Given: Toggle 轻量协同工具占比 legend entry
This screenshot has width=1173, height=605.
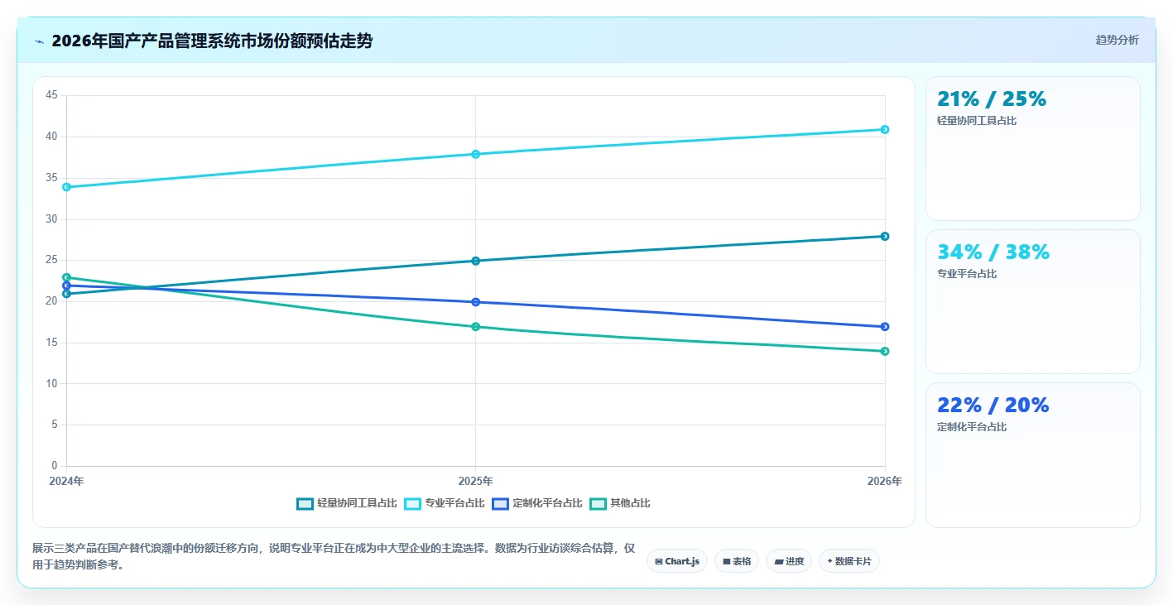Looking at the screenshot, I should (347, 503).
